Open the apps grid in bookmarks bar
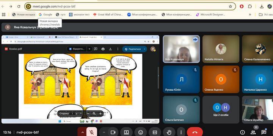The height and width of the screenshot is (136, 273). tap(4, 15)
